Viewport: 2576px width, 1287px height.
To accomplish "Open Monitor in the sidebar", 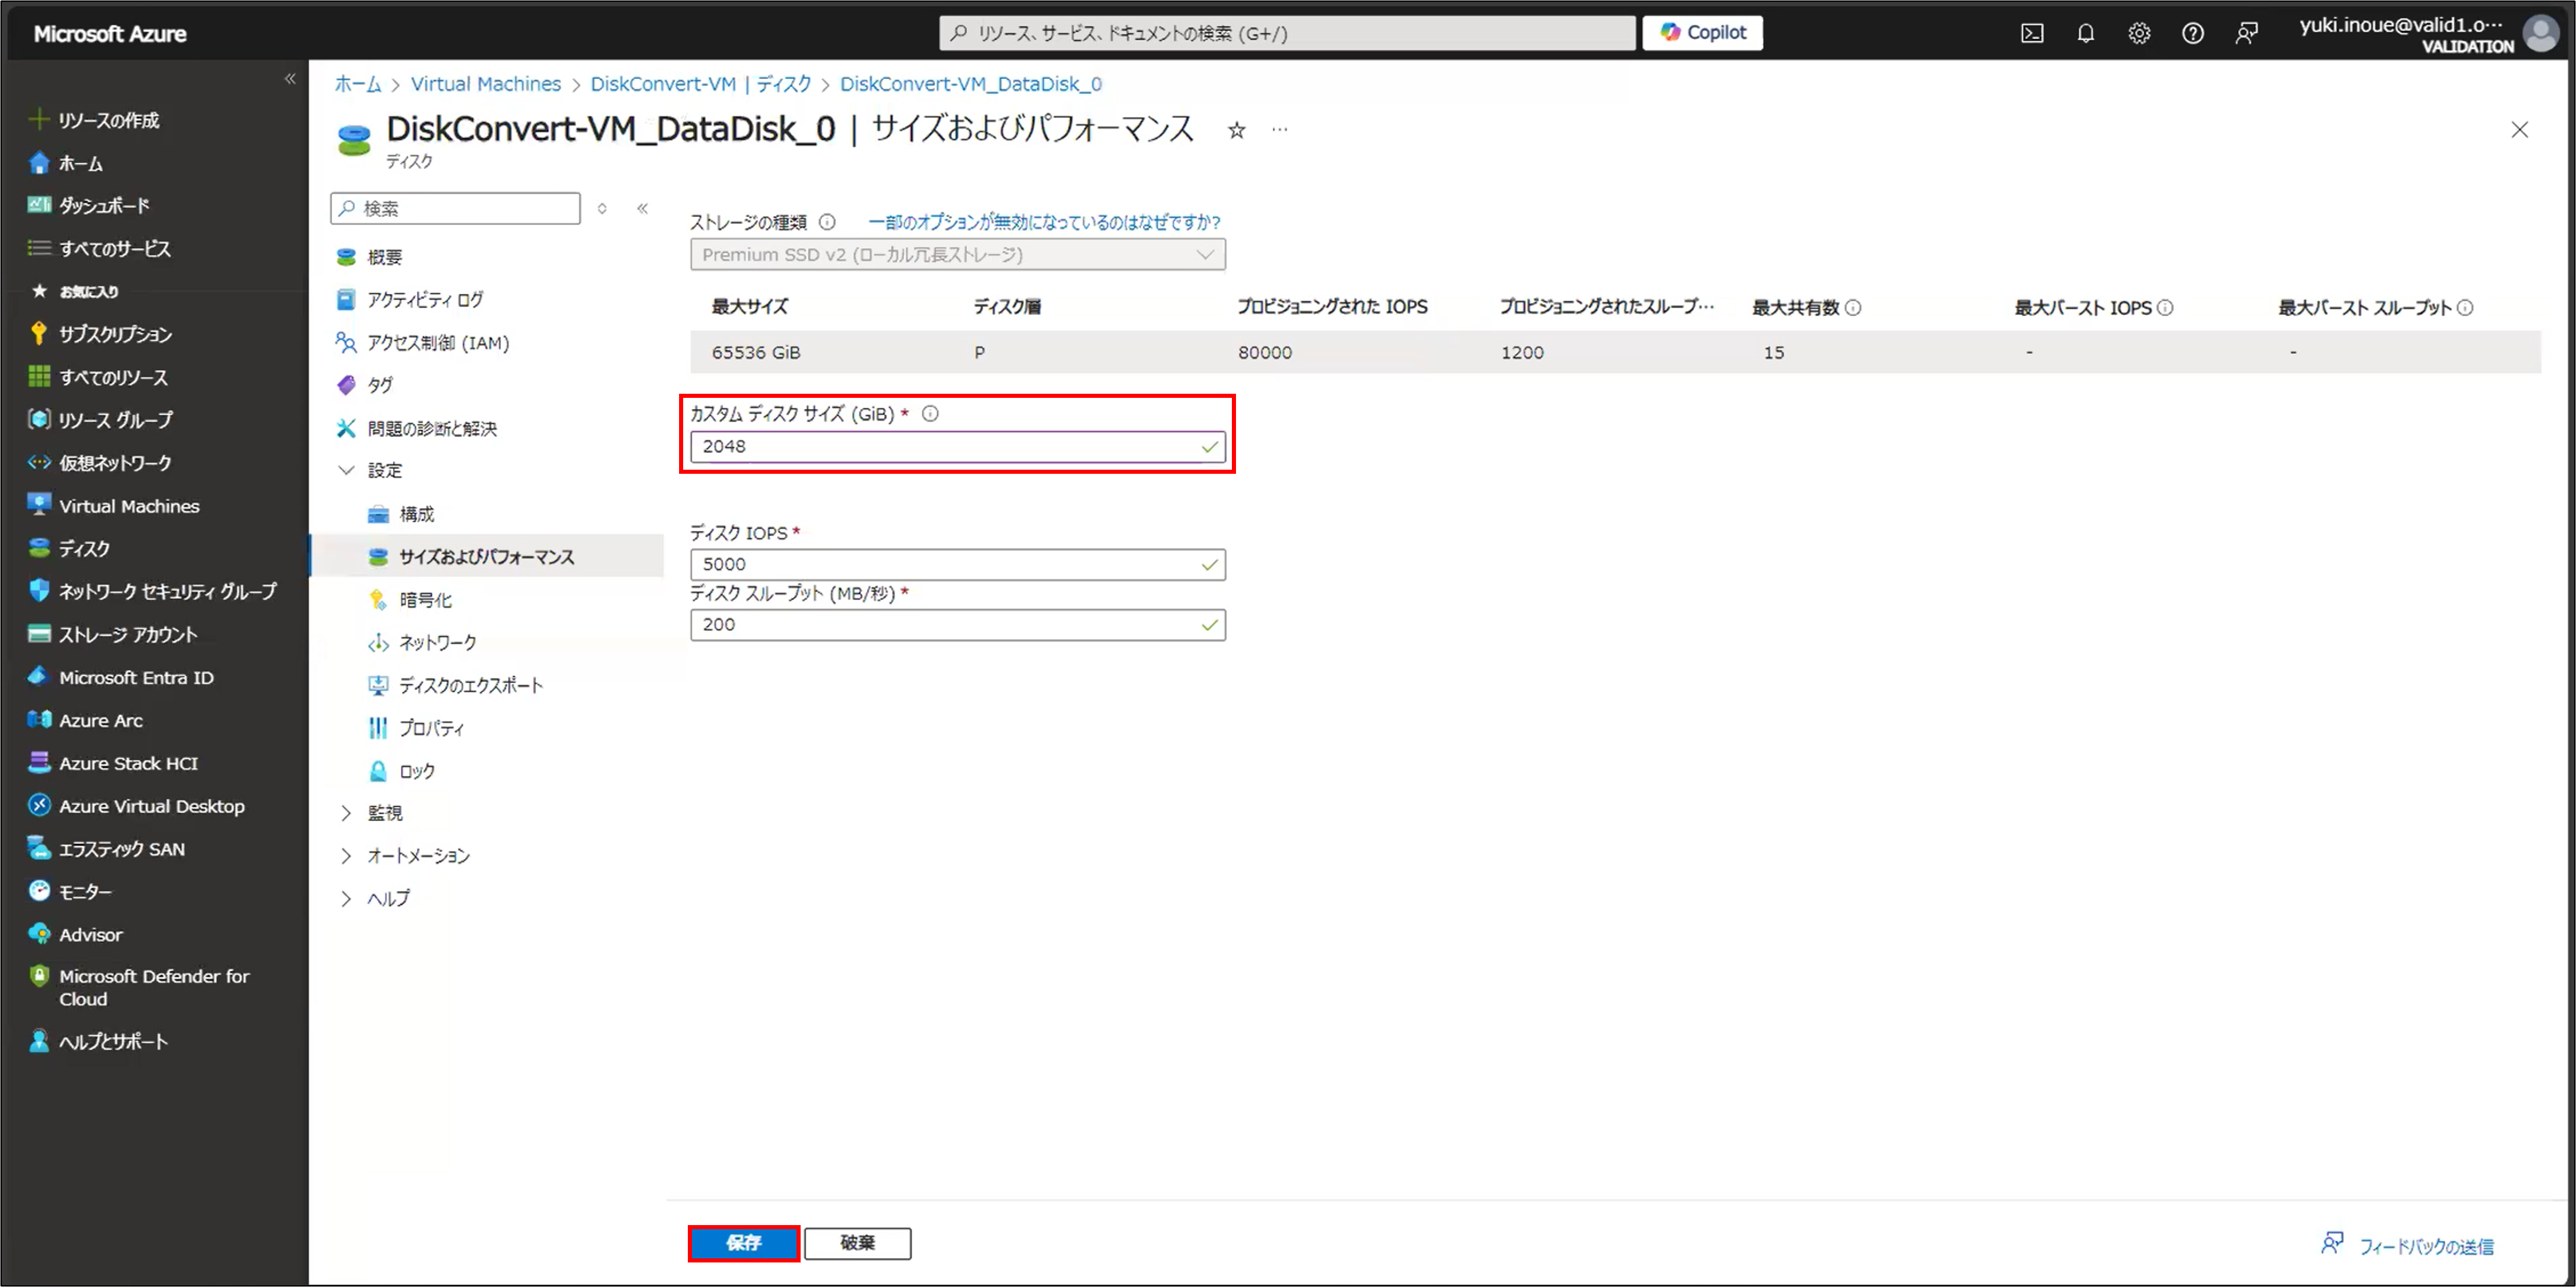I will (70, 891).
